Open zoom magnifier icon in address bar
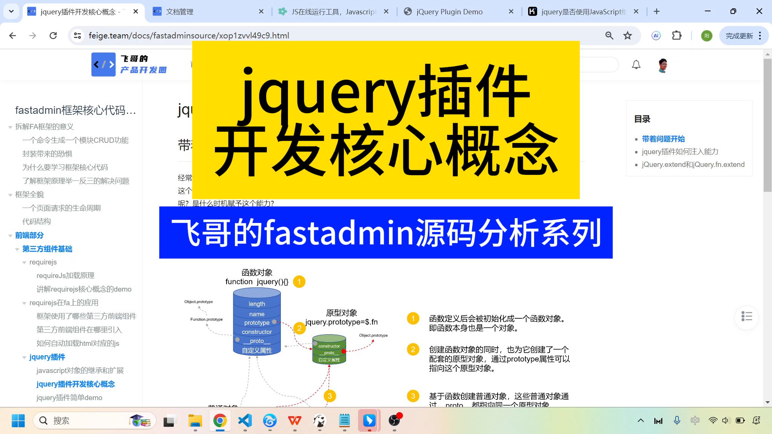This screenshot has height=434, width=772. (609, 35)
